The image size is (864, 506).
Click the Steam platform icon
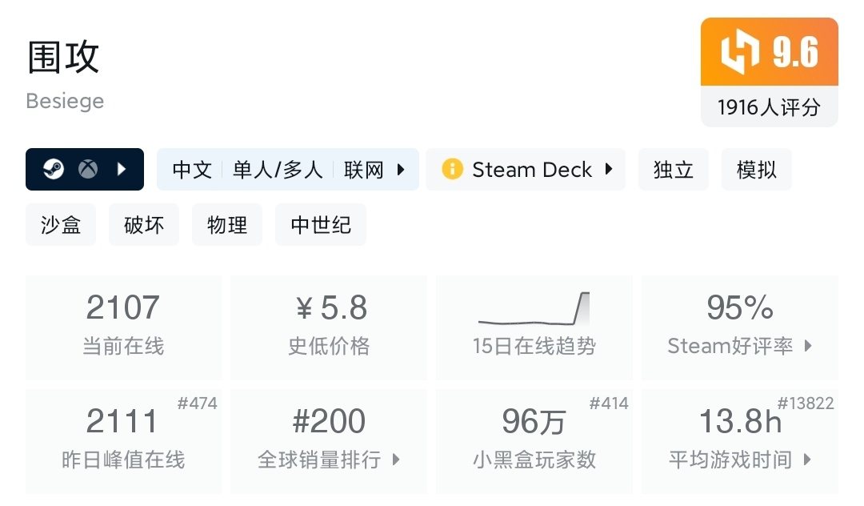pyautogui.click(x=54, y=170)
